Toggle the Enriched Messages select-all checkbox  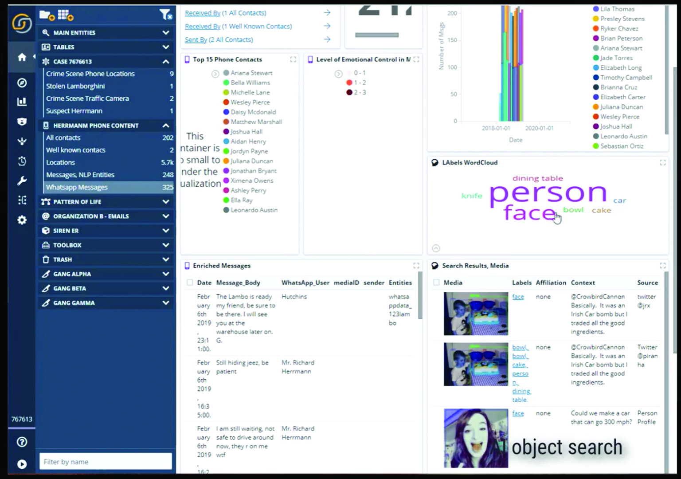pos(190,283)
